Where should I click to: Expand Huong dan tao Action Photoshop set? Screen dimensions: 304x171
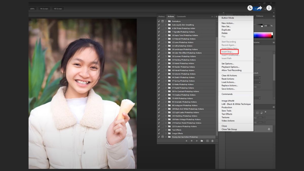click(166, 137)
